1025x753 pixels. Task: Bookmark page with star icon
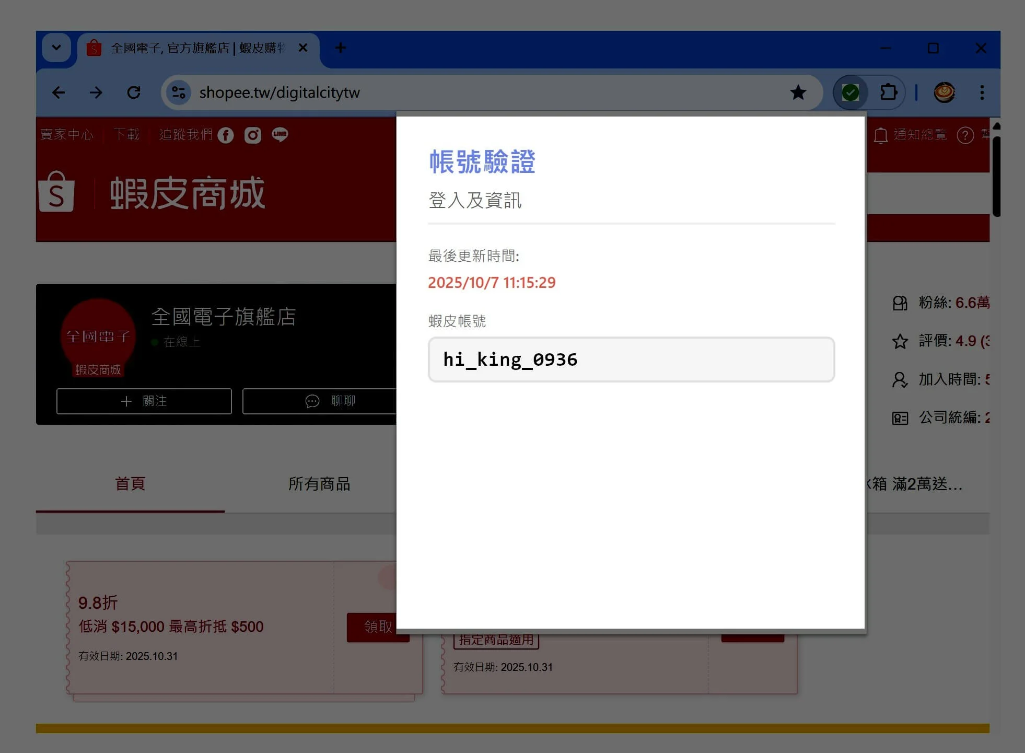coord(798,92)
